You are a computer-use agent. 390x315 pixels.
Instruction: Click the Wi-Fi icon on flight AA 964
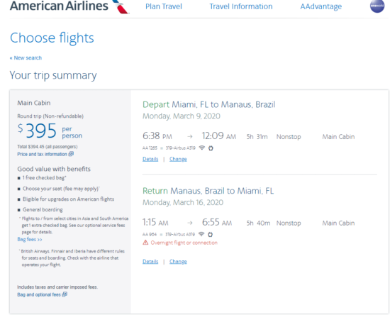(x=201, y=234)
